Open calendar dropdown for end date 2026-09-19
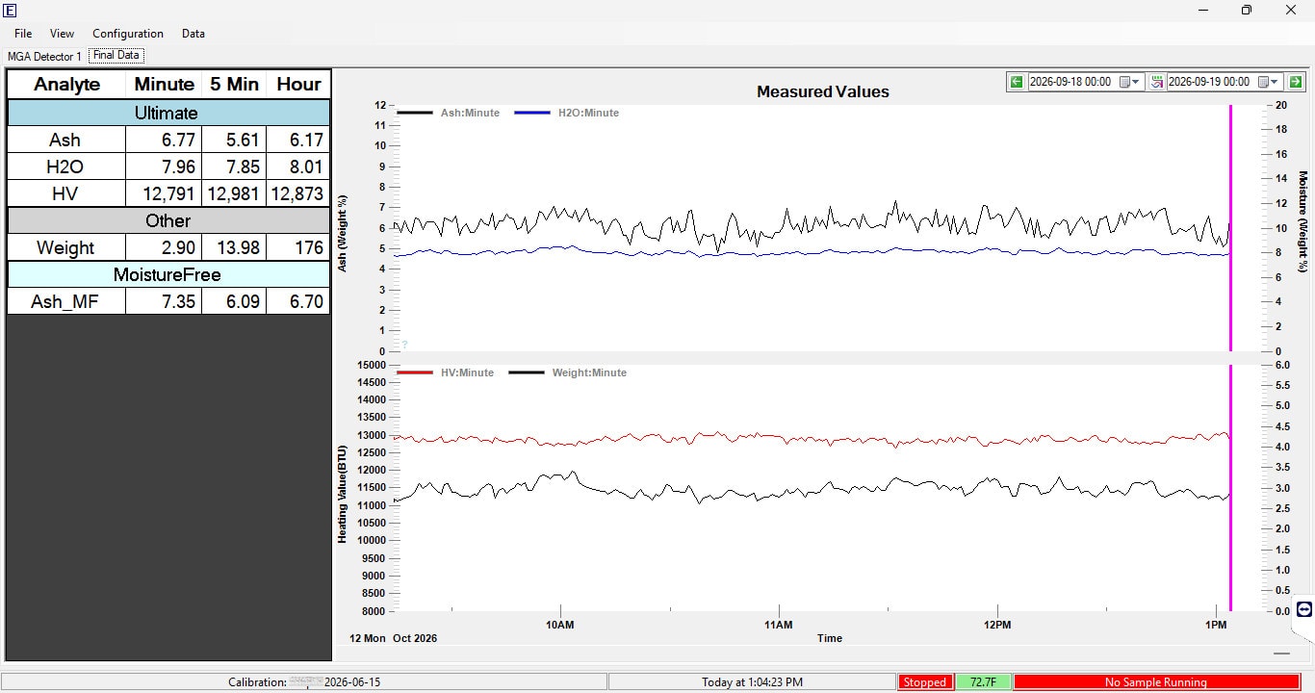This screenshot has height=693, width=1315. (x=1268, y=82)
